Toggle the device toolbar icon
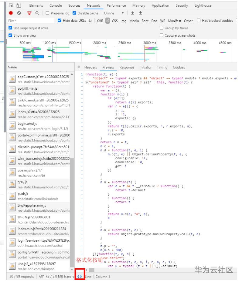This screenshot has width=239, height=282. point(19,5)
